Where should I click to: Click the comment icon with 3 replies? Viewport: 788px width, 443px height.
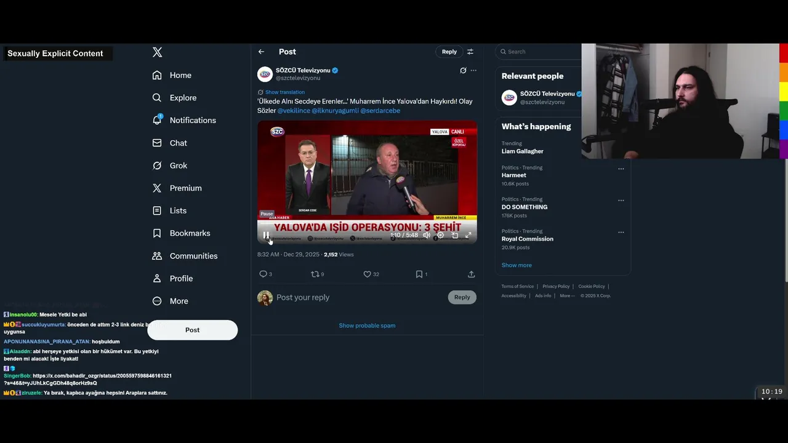[263, 274]
